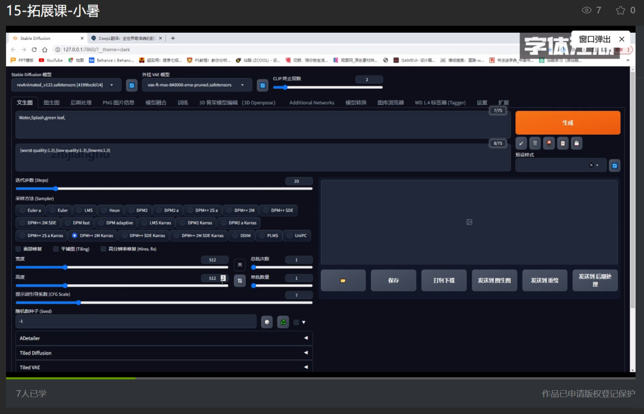Expand the Tiled Diffusion section
The image size is (644, 414).
pos(164,353)
